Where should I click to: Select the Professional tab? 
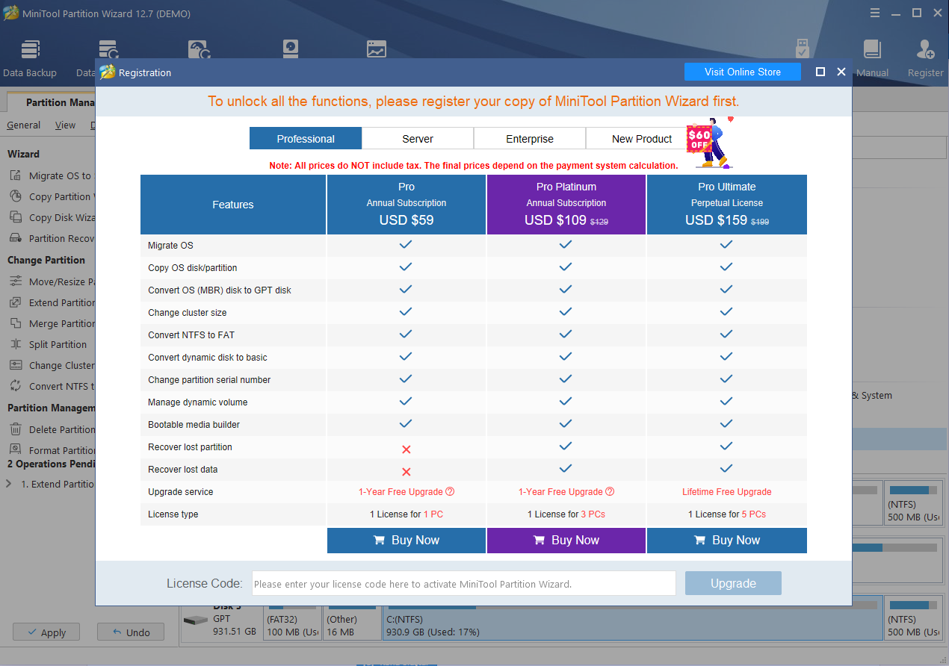(306, 138)
